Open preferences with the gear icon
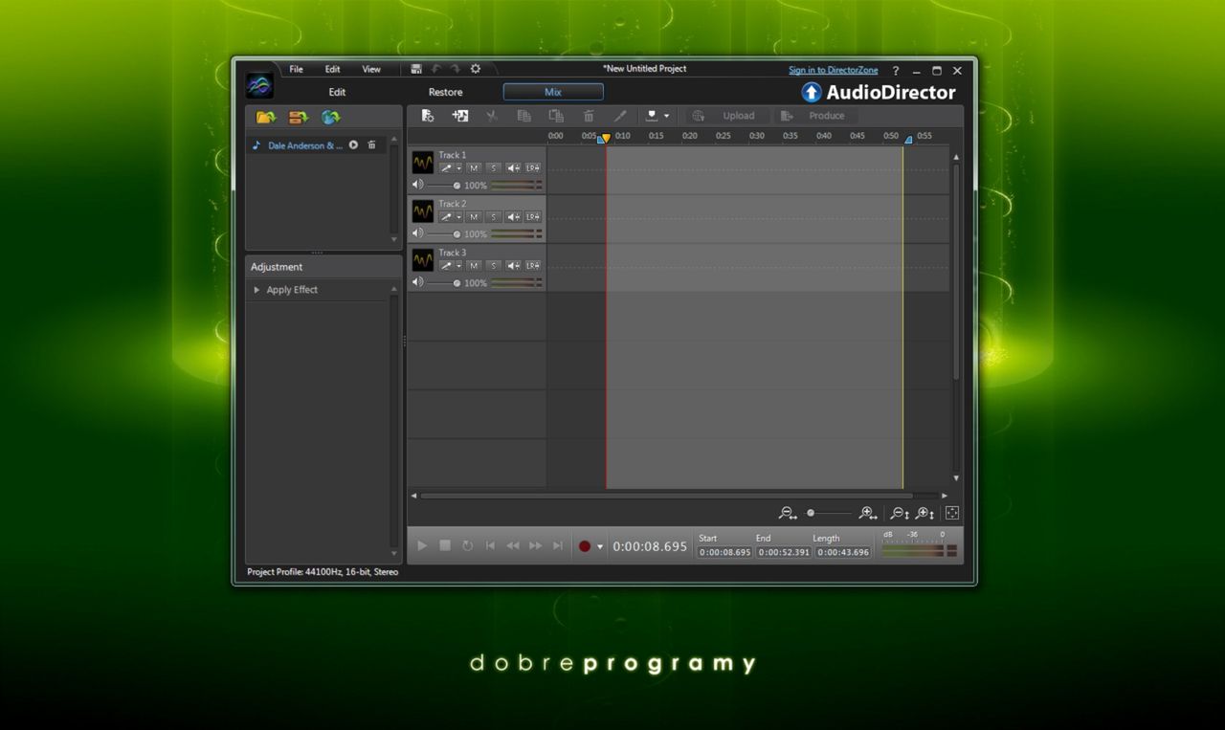 click(x=476, y=69)
